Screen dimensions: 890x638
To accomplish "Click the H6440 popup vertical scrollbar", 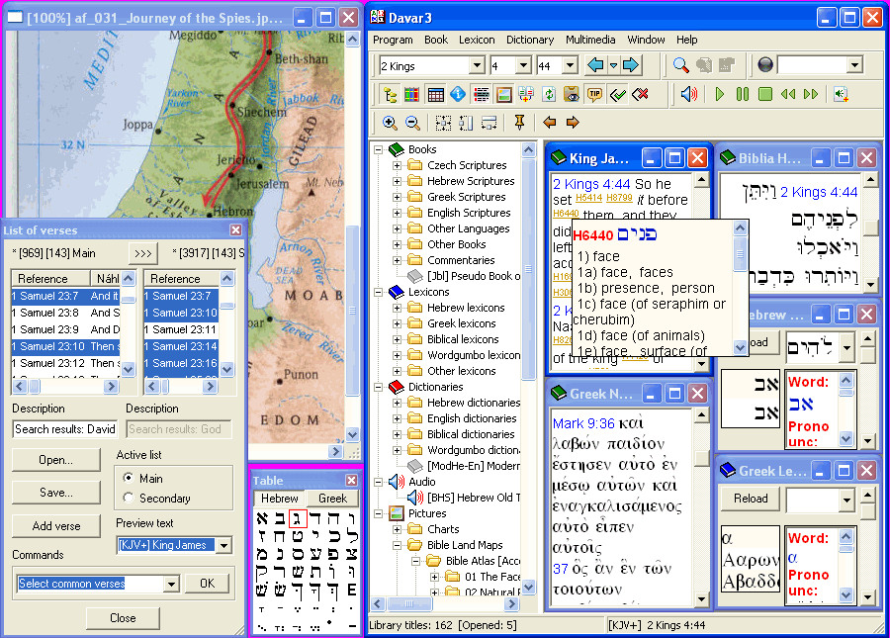I will pyautogui.click(x=740, y=288).
